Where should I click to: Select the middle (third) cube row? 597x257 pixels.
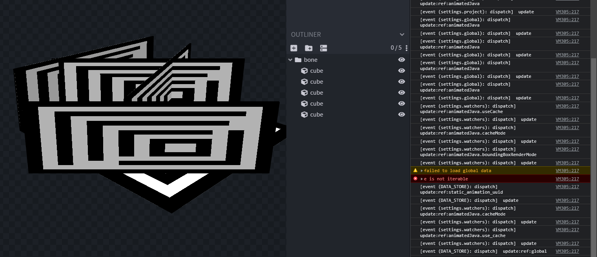click(x=348, y=93)
